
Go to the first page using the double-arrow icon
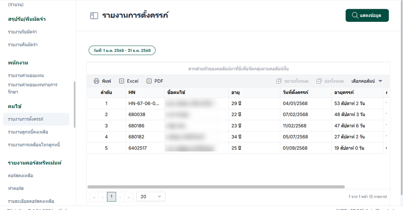[94, 197]
